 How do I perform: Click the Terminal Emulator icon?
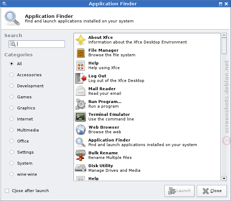click(x=81, y=117)
